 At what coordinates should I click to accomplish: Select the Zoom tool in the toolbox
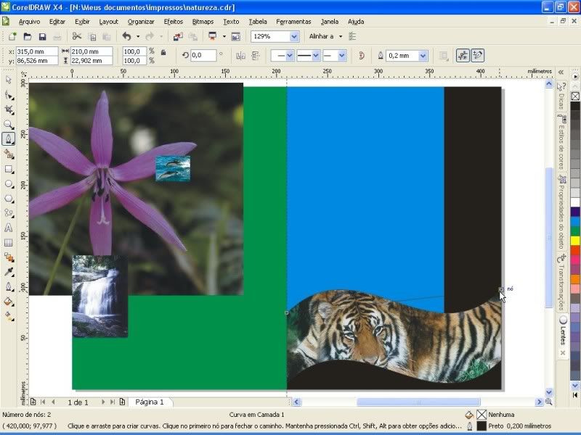pos(9,124)
